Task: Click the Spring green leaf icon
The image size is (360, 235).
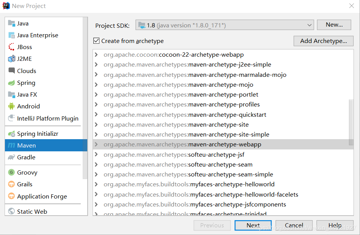Action: tap(11, 83)
